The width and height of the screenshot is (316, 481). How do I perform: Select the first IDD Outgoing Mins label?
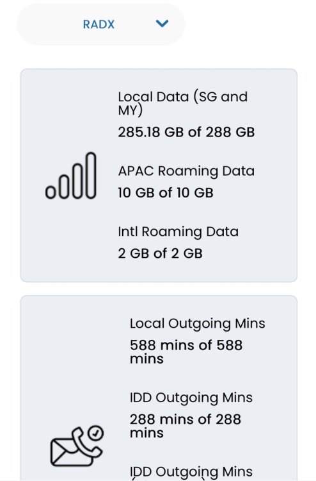tap(191, 398)
